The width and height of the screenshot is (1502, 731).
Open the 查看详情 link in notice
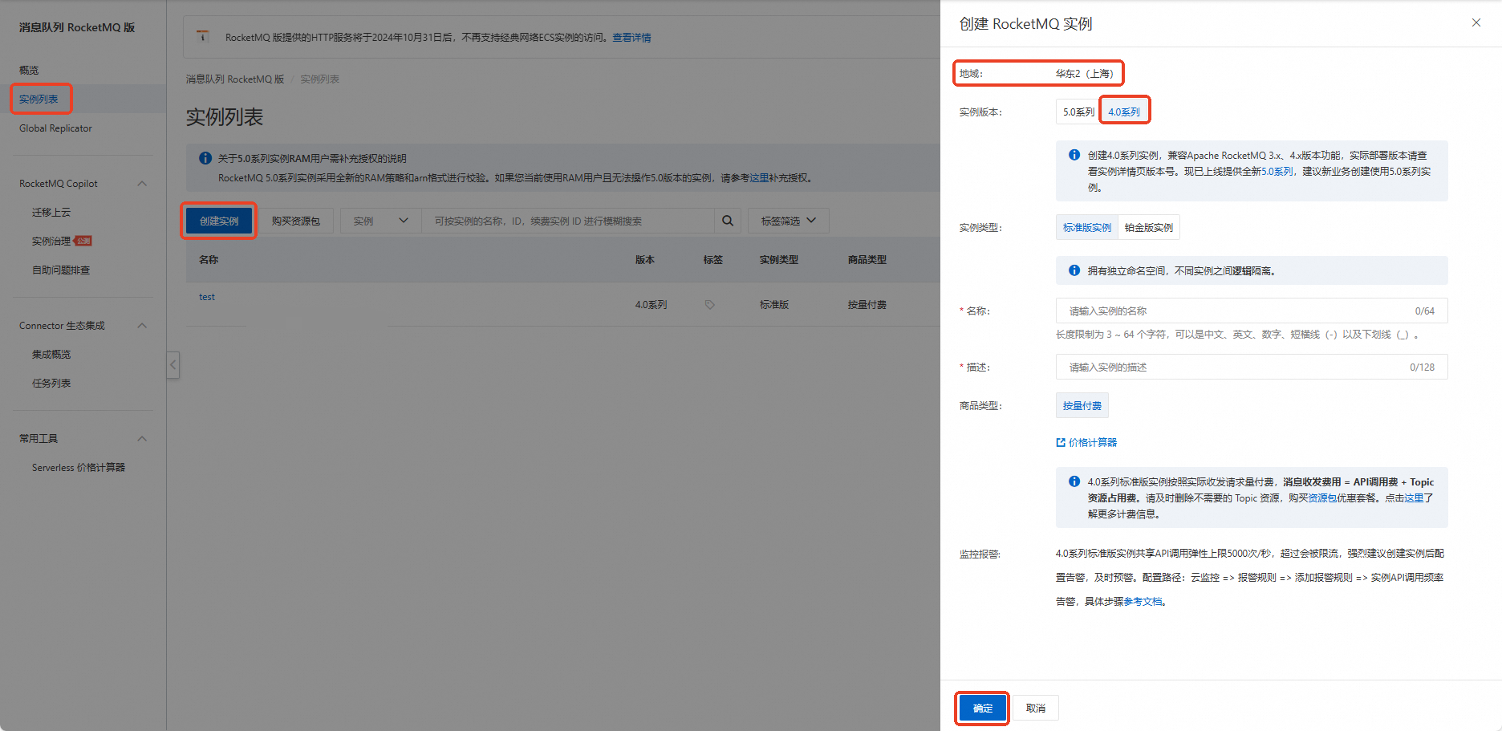(631, 38)
